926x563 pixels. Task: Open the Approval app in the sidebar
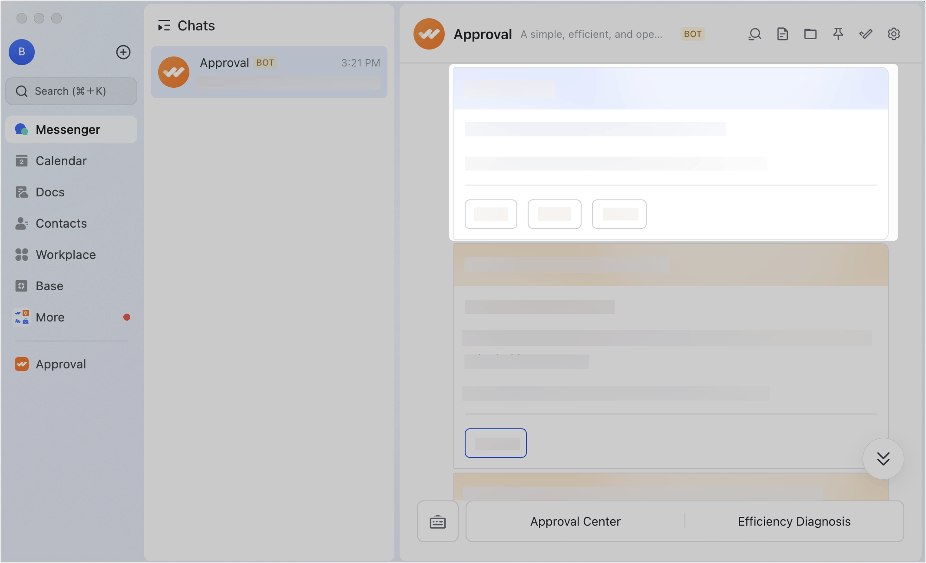61,364
